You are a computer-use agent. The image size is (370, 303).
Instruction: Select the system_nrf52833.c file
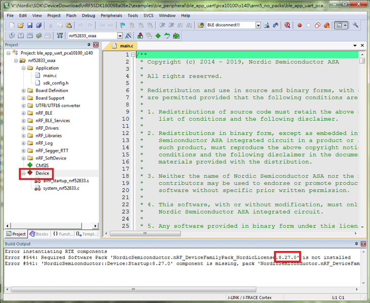(x=61, y=188)
